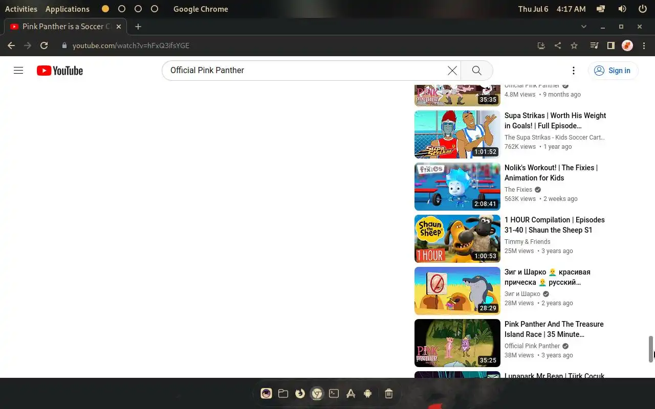Open the volume icon in top bar

pyautogui.click(x=622, y=9)
